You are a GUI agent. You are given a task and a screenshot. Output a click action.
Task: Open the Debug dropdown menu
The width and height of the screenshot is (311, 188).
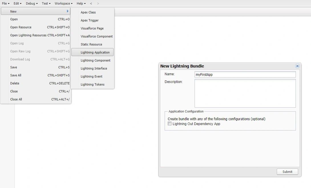[32, 3]
